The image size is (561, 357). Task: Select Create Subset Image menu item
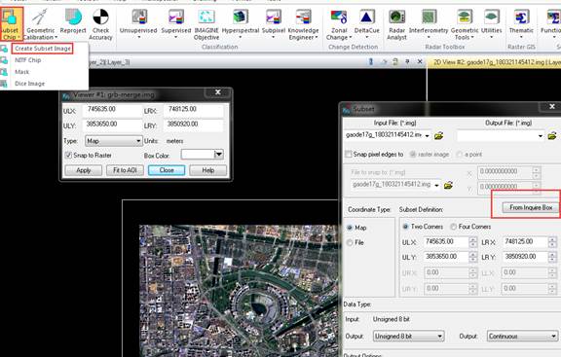point(43,49)
